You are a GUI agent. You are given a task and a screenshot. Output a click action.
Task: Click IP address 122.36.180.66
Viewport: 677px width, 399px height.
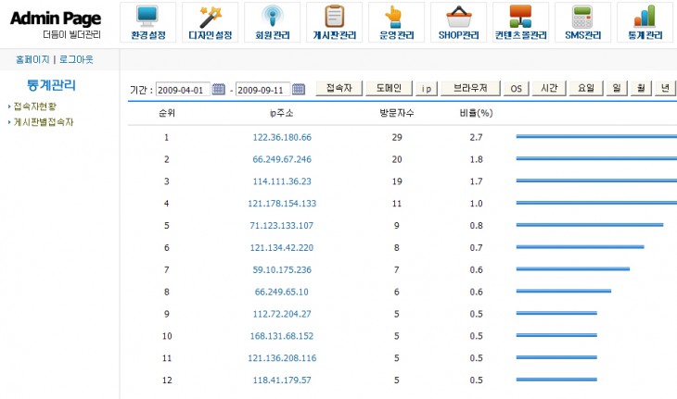point(282,137)
